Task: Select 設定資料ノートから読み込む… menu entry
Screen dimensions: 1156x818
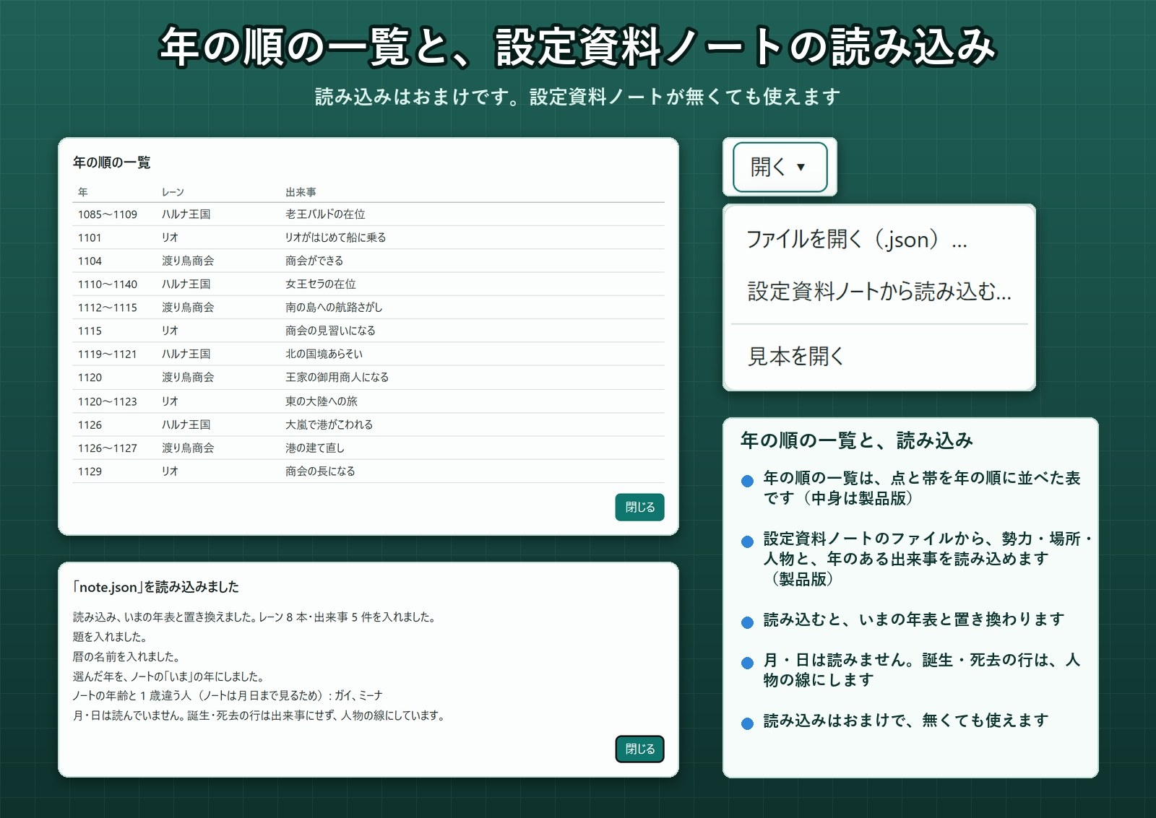Action: click(x=879, y=291)
